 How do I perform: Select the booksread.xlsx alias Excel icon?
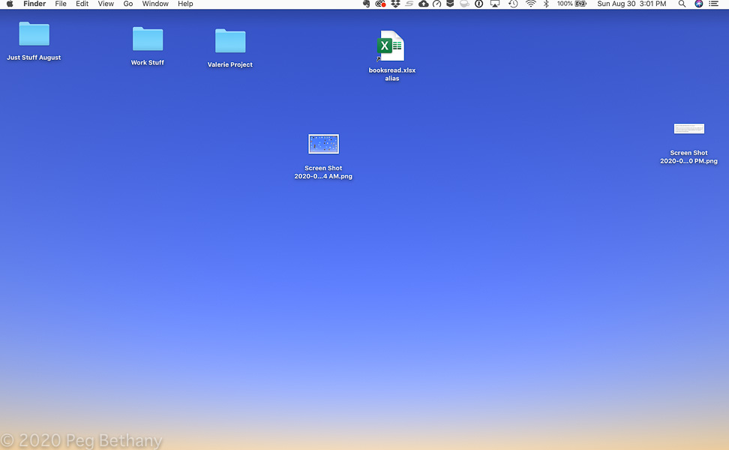coord(391,46)
